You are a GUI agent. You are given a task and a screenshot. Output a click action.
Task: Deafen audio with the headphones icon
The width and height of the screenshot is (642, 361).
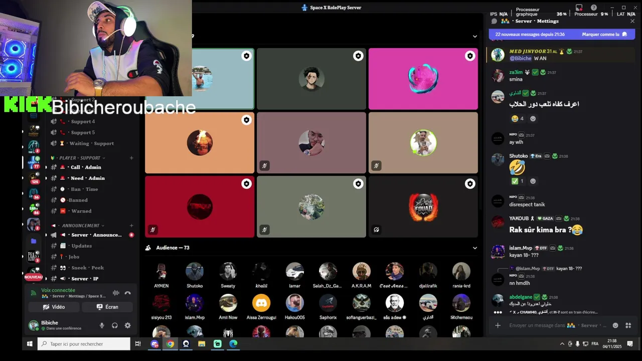(x=115, y=325)
